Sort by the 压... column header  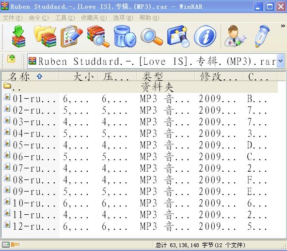(x=117, y=76)
